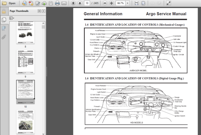Image resolution: width=201 pixels, height=135 pixels.
Task: Open the Attachments paperclip panel icon
Action: 4,37
